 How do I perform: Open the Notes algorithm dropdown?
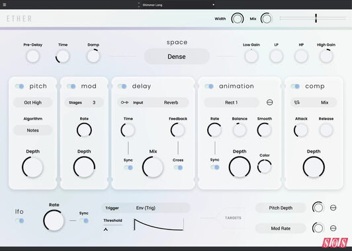tap(33, 130)
